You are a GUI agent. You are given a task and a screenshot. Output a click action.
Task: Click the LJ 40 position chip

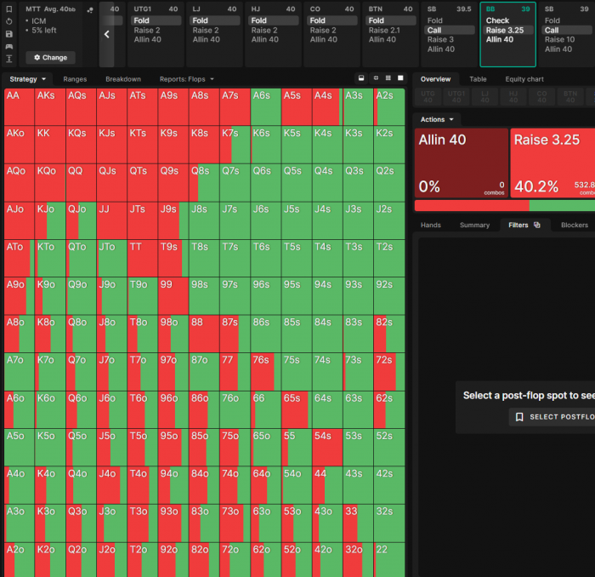click(484, 96)
